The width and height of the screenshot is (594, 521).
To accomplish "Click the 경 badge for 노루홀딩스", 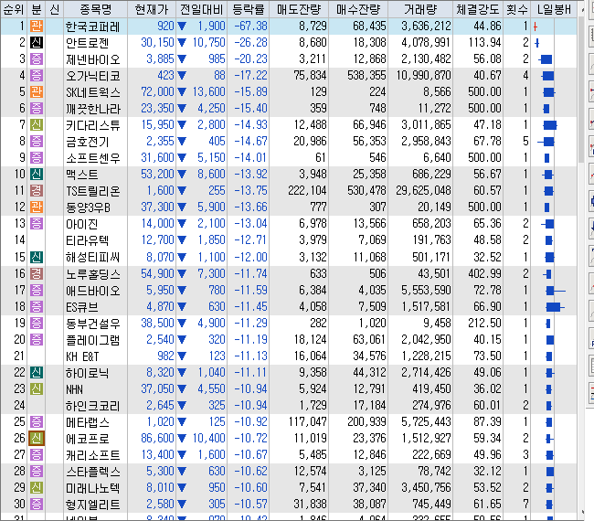I will [37, 273].
